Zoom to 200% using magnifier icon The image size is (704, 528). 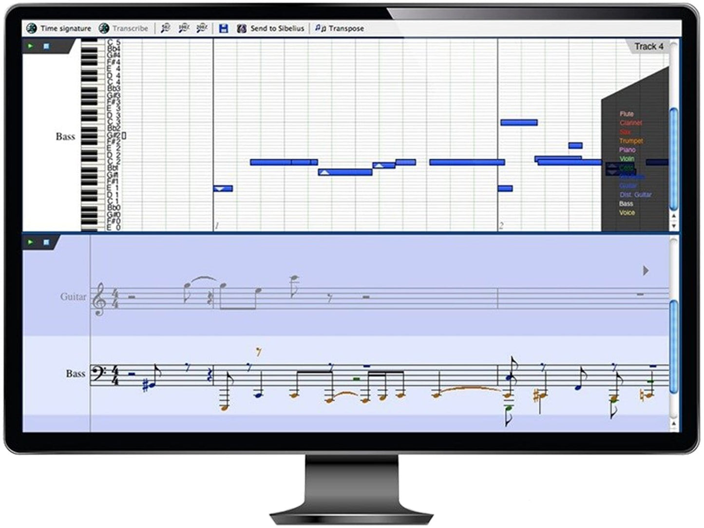(200, 28)
